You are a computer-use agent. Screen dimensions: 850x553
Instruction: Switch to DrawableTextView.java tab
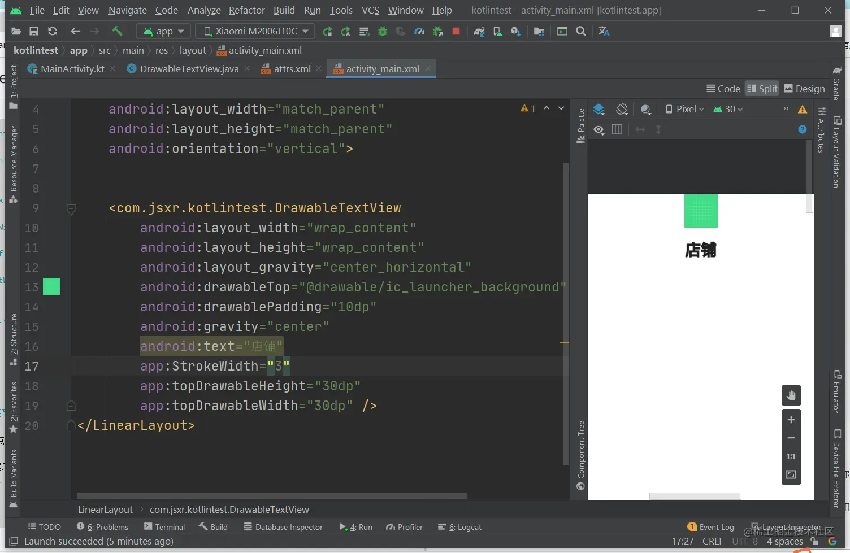[188, 69]
